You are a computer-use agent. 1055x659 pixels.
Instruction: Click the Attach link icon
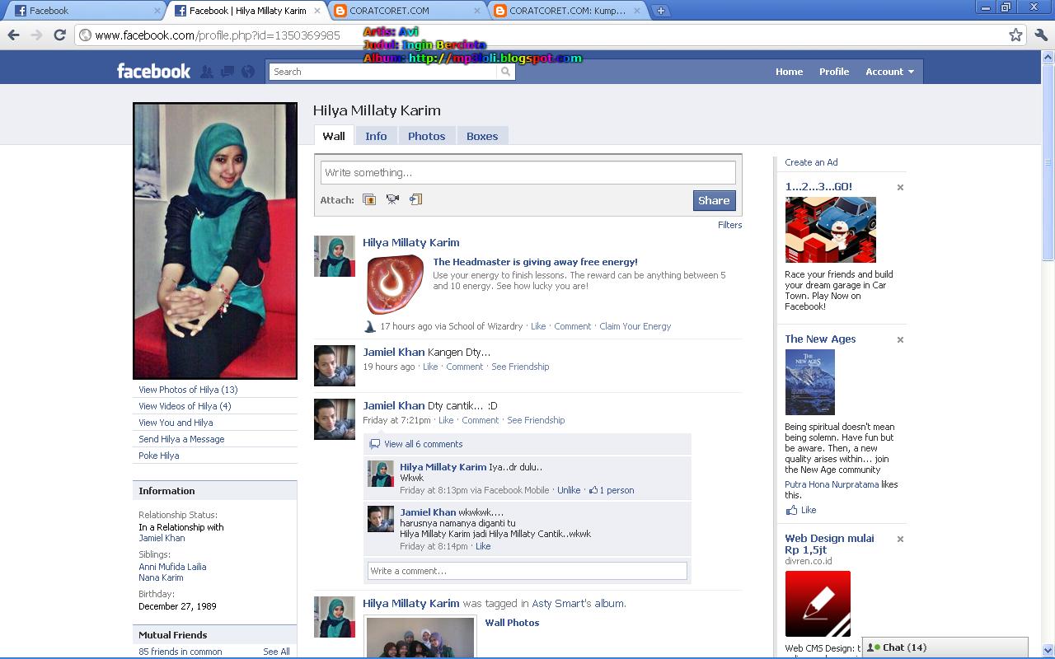415,199
